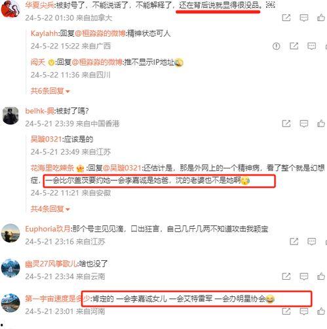Open 花海里吃辣条 username link

[52, 168]
